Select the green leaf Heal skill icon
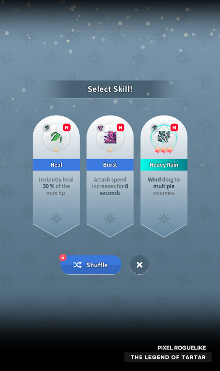Image resolution: width=220 pixels, height=371 pixels. [56, 137]
